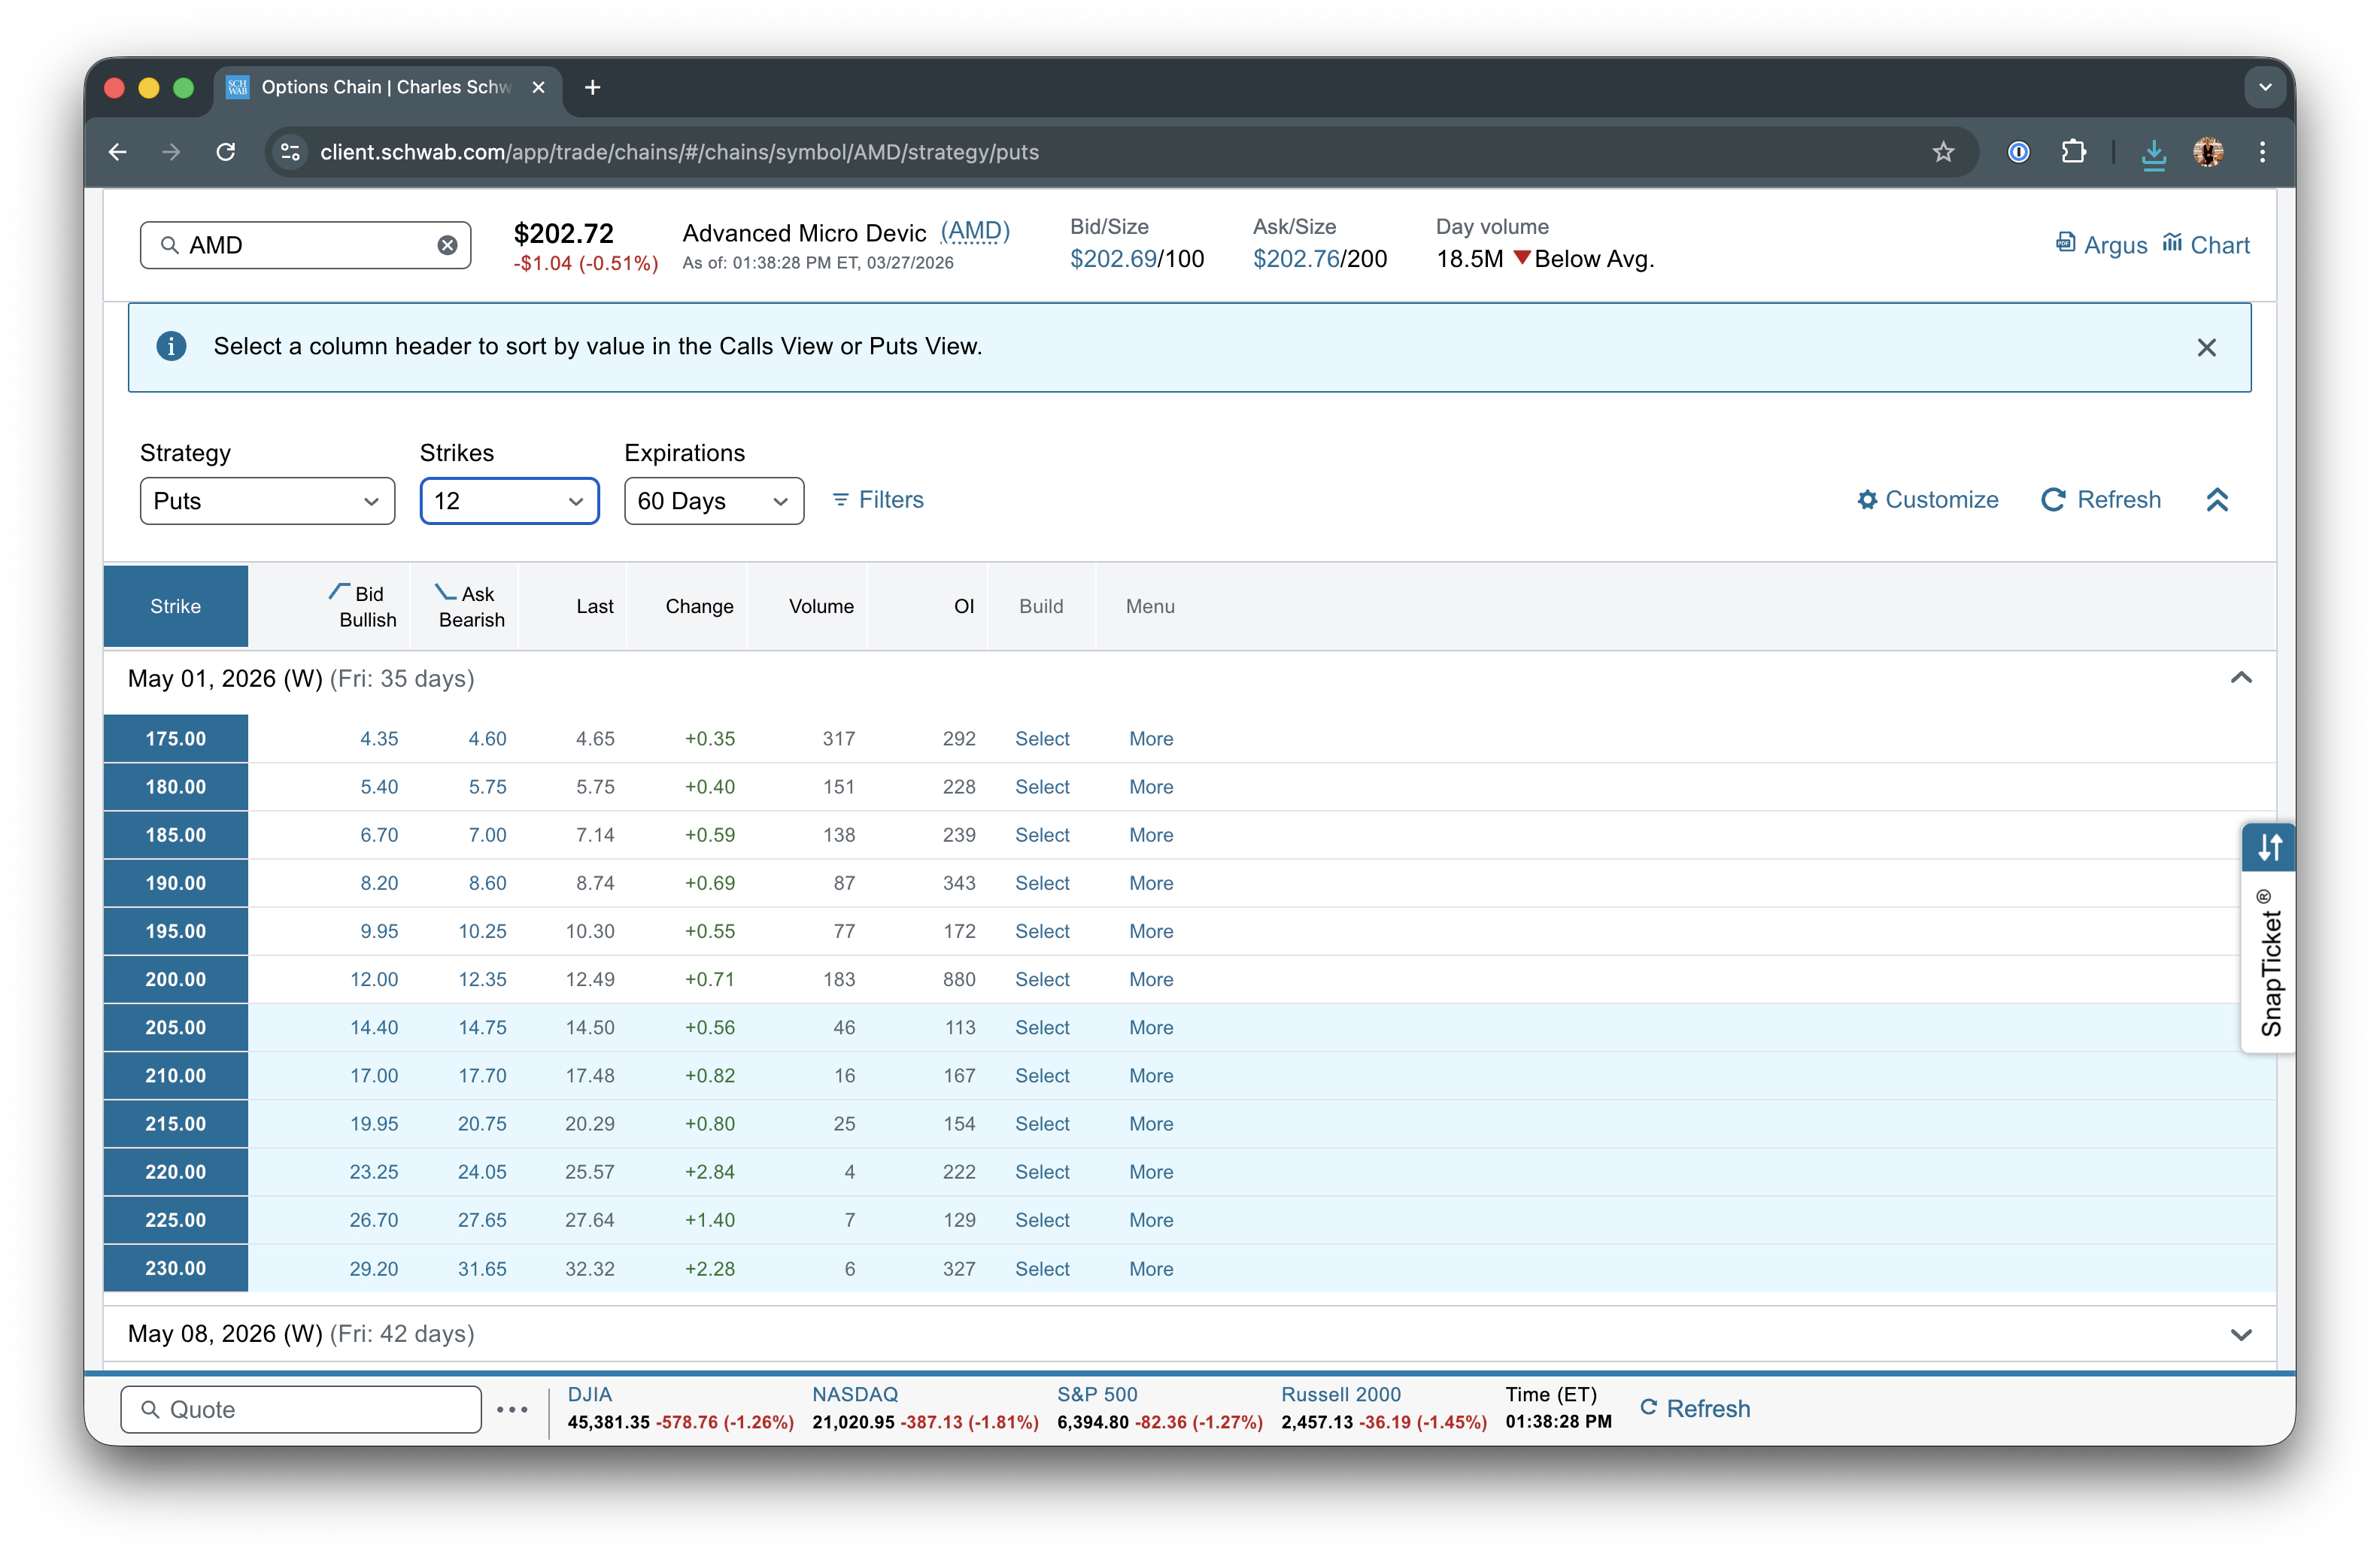Sort by the OI column header
The height and width of the screenshot is (1557, 2380).
(964, 606)
